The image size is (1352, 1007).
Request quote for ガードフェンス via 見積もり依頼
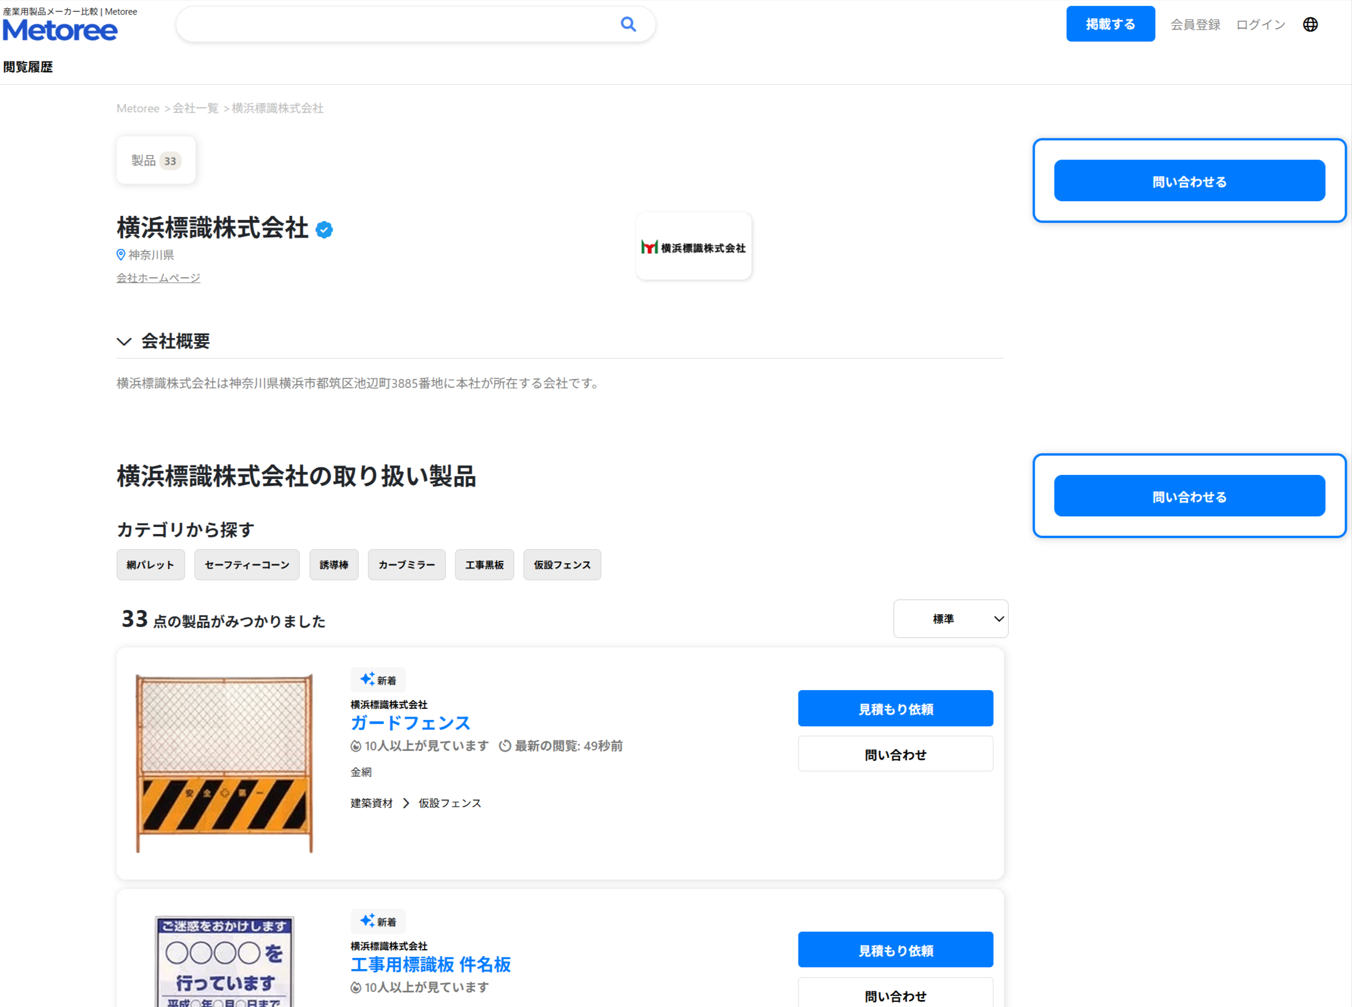(x=895, y=708)
